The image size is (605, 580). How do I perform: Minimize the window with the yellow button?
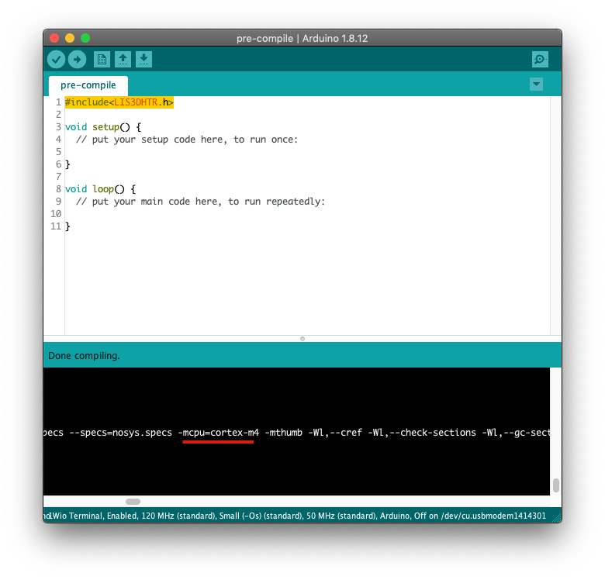click(x=70, y=38)
